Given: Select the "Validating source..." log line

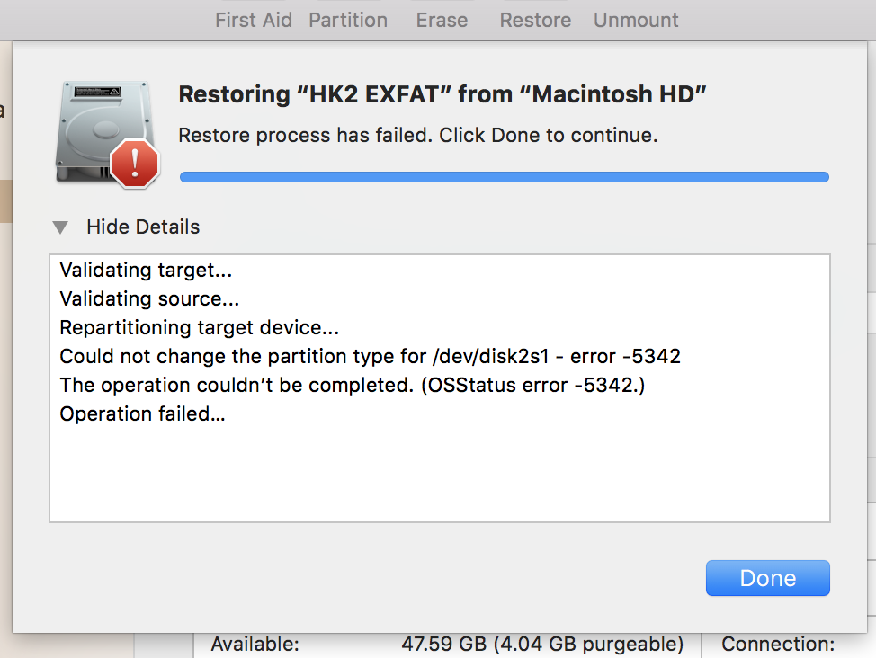Looking at the screenshot, I should (149, 298).
